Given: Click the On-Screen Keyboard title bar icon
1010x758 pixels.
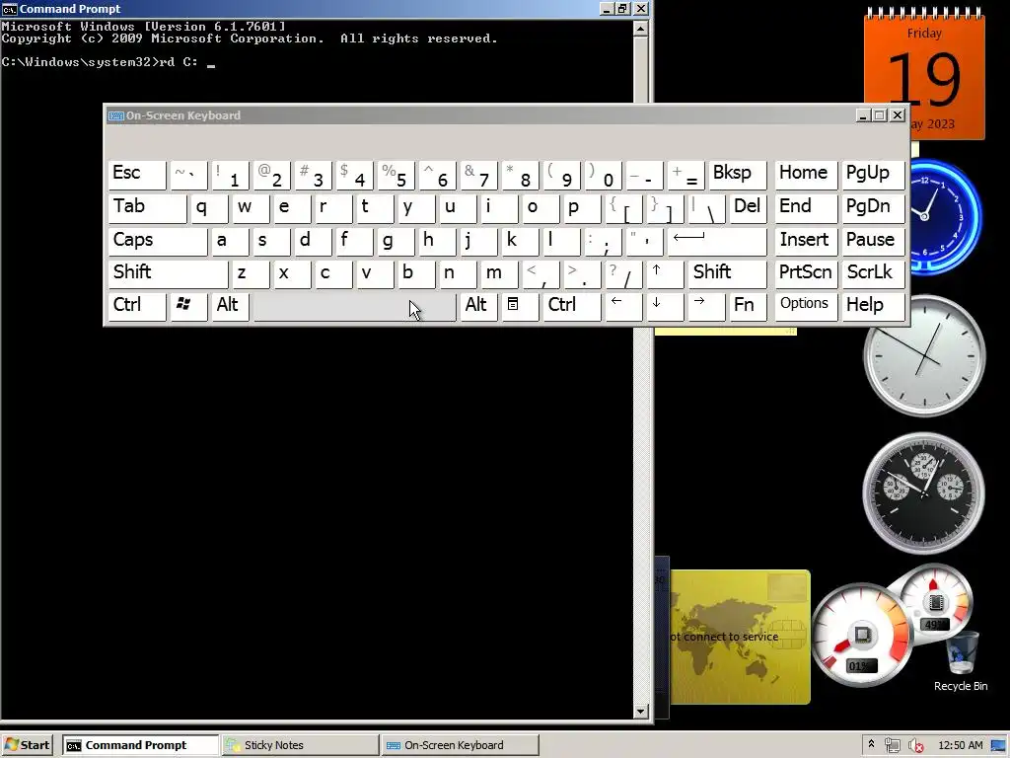Looking at the screenshot, I should [116, 116].
